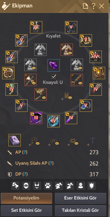
Task: Open AP help question mark
Action: [25, 152]
